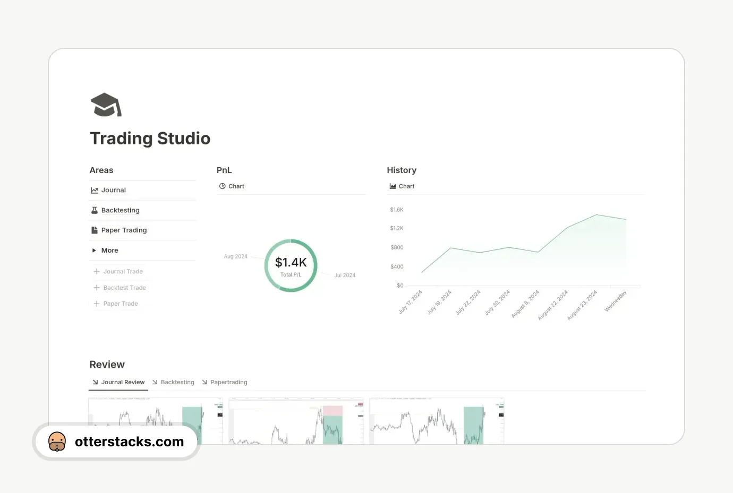Click the plus icon beside Backtest Trade

click(x=97, y=288)
